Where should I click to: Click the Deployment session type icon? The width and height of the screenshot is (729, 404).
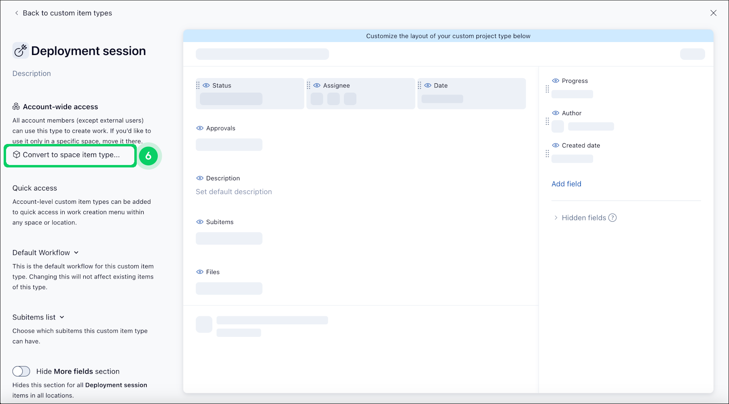(x=20, y=50)
